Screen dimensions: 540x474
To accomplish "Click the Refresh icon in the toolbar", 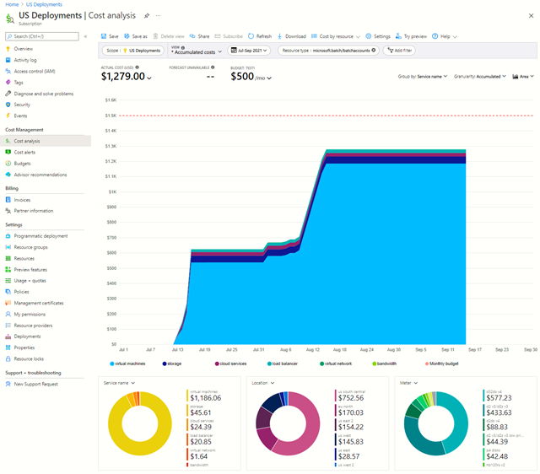I will (x=251, y=36).
